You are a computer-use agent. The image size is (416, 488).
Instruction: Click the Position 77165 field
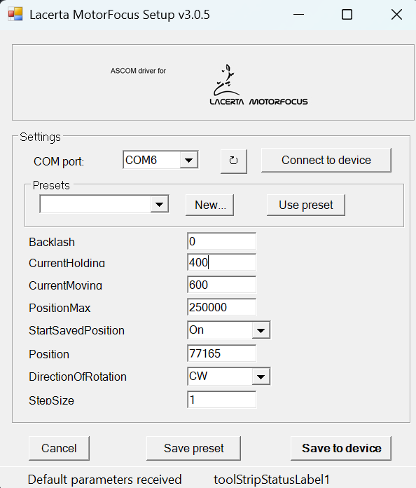pos(222,353)
